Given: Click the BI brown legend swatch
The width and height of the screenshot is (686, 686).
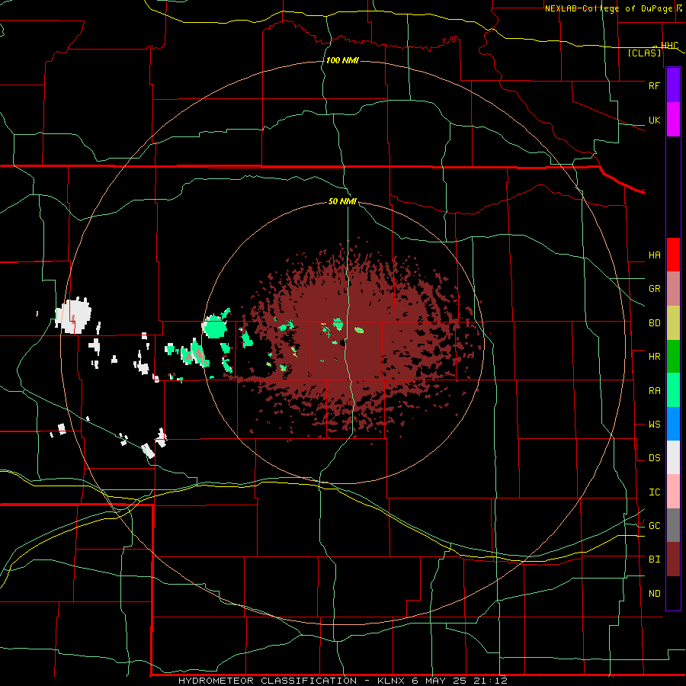Looking at the screenshot, I should [x=673, y=559].
